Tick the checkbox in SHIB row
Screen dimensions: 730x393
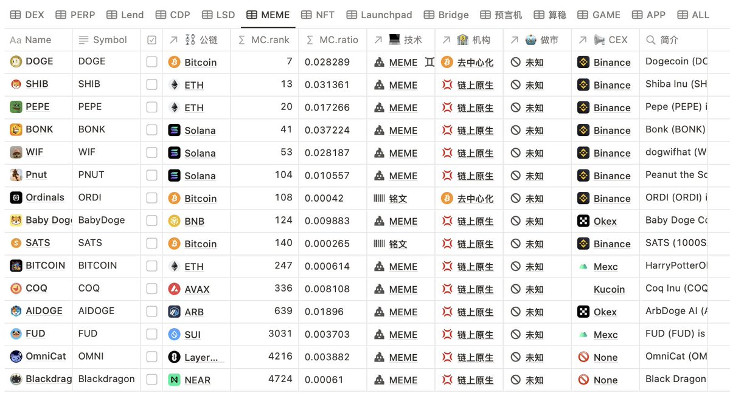[x=151, y=84]
